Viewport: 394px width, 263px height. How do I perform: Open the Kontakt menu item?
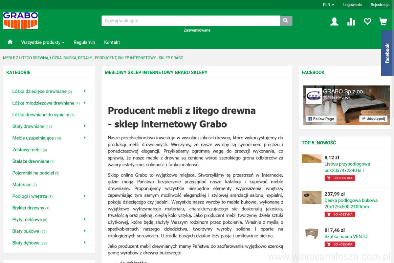point(112,42)
